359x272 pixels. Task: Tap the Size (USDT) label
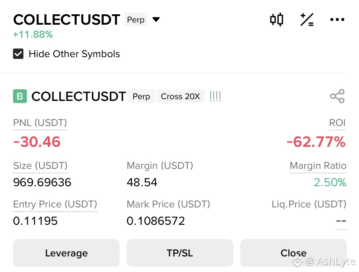[40, 165]
